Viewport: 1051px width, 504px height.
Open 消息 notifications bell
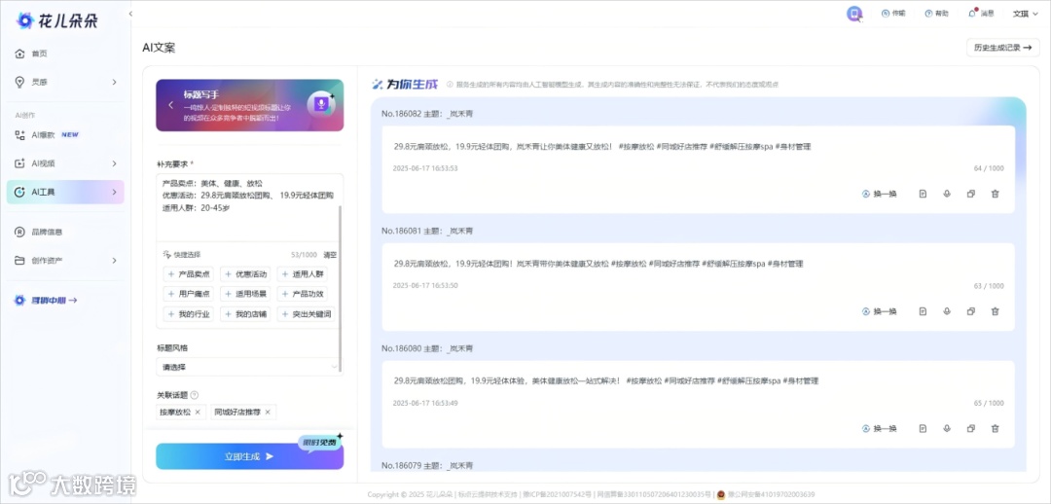click(x=981, y=14)
